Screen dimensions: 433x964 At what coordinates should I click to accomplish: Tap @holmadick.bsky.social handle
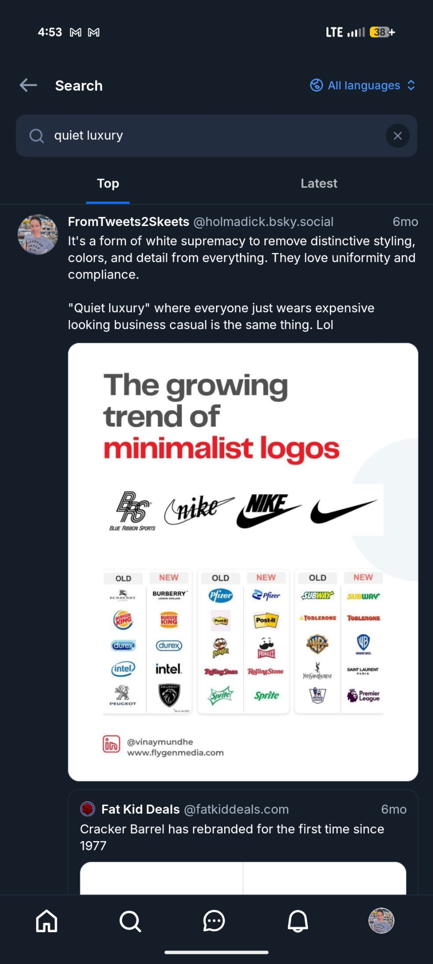[x=263, y=222]
